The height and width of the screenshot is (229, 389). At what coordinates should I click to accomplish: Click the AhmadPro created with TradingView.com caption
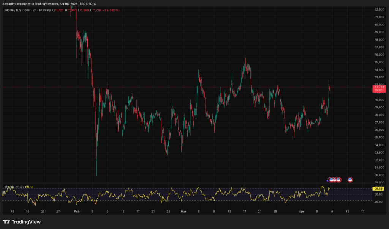click(48, 3)
